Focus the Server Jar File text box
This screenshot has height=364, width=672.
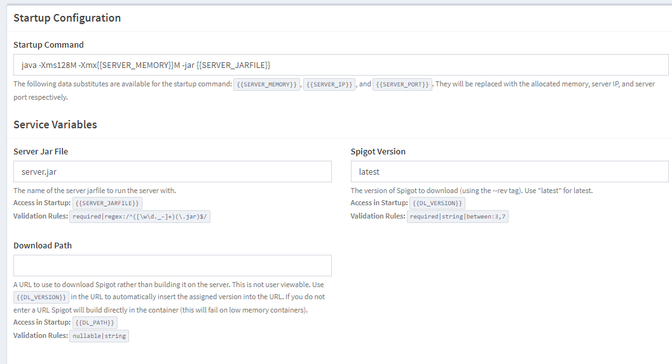(172, 172)
